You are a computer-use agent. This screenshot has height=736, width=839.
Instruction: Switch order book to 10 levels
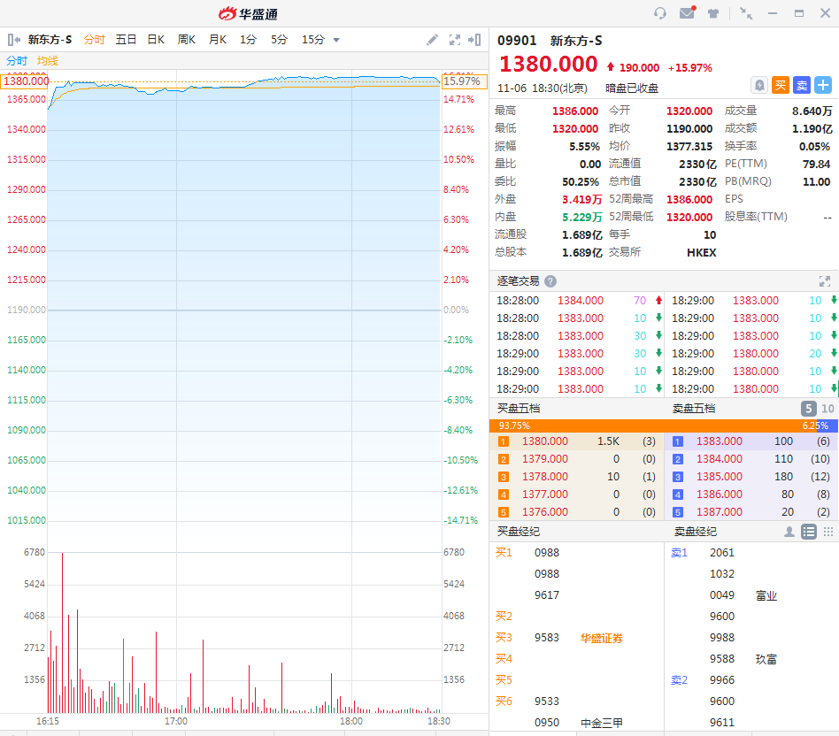pos(827,409)
